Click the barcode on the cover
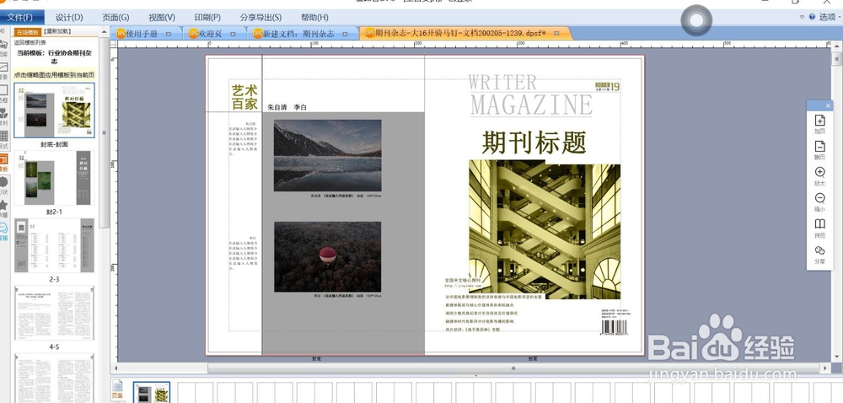 [x=615, y=328]
